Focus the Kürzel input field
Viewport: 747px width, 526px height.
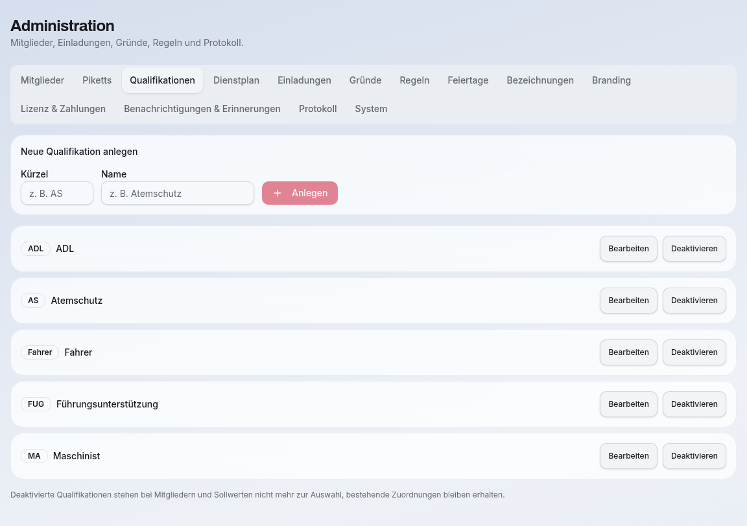(x=57, y=193)
